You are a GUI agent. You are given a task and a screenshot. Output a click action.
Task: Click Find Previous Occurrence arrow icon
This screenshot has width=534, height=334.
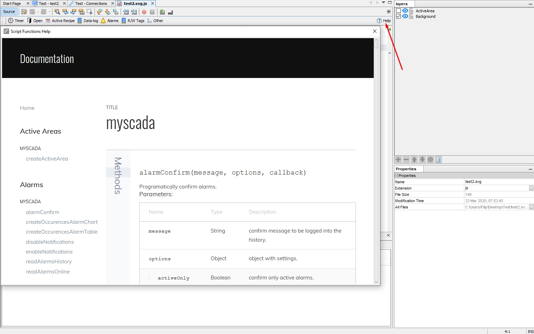coord(65,12)
